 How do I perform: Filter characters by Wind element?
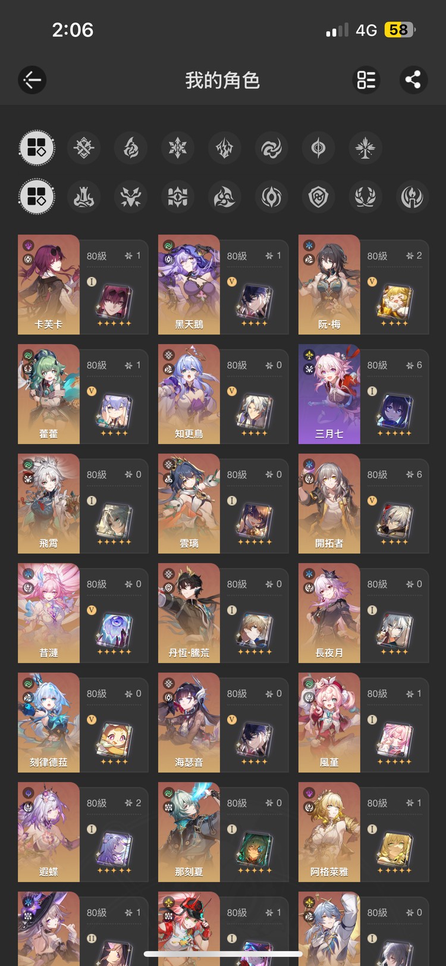click(272, 148)
